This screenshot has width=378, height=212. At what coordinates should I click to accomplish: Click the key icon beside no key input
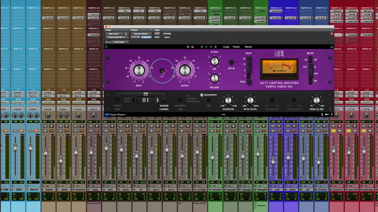click(108, 42)
